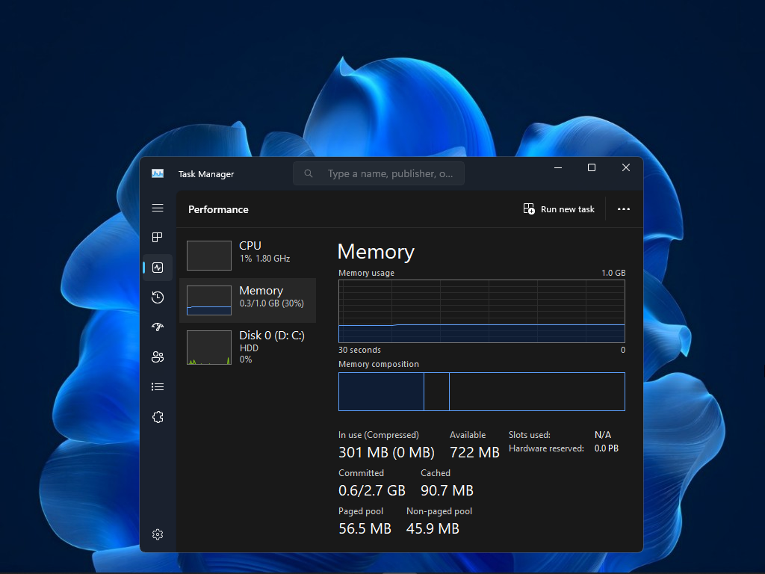Click the search magnifier icon
This screenshot has width=765, height=574.
(x=309, y=173)
